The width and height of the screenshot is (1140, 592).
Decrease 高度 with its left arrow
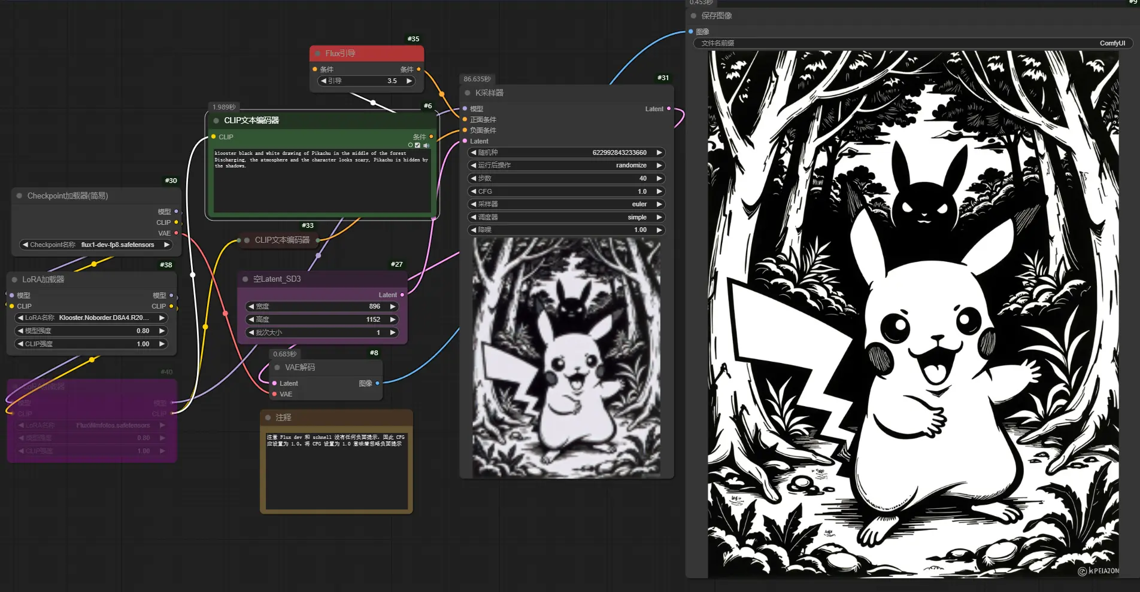(251, 319)
